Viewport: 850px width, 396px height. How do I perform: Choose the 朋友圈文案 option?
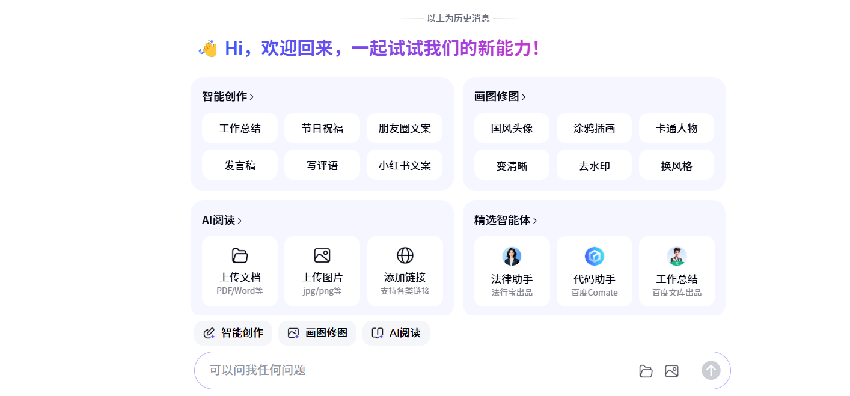point(405,128)
